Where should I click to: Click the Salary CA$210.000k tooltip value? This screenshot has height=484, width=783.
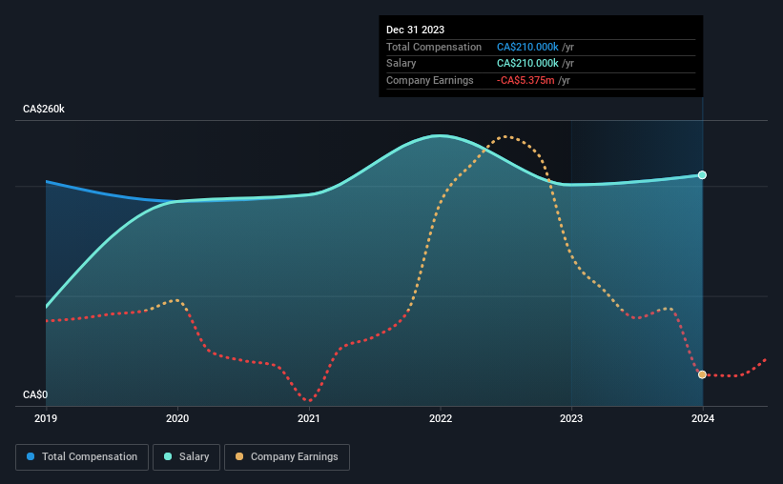pyautogui.click(x=527, y=64)
